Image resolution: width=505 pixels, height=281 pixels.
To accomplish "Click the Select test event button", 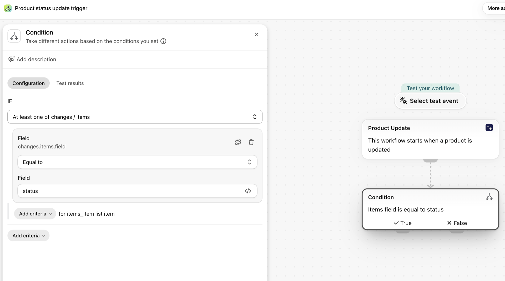I will pyautogui.click(x=430, y=101).
